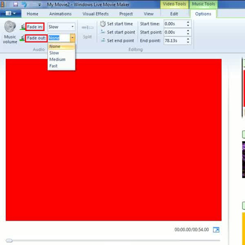Click the Set start time clock icon
The height and width of the screenshot is (245, 245).
tap(103, 24)
